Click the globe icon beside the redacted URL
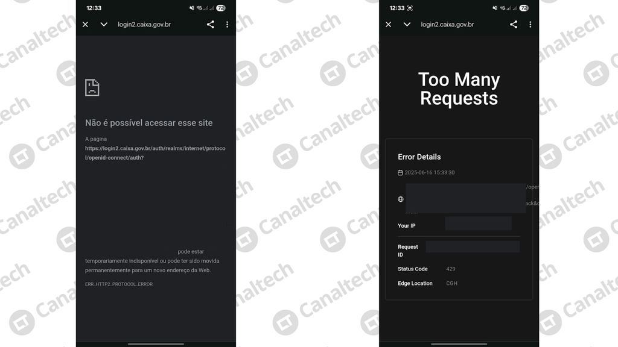 401,199
